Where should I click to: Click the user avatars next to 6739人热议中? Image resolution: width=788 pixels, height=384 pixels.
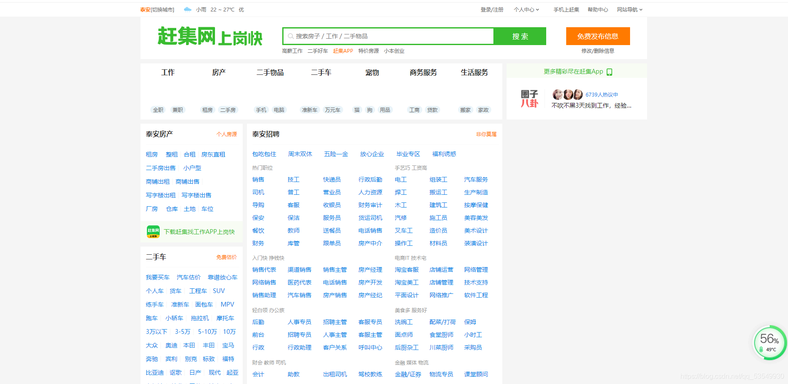coord(567,94)
